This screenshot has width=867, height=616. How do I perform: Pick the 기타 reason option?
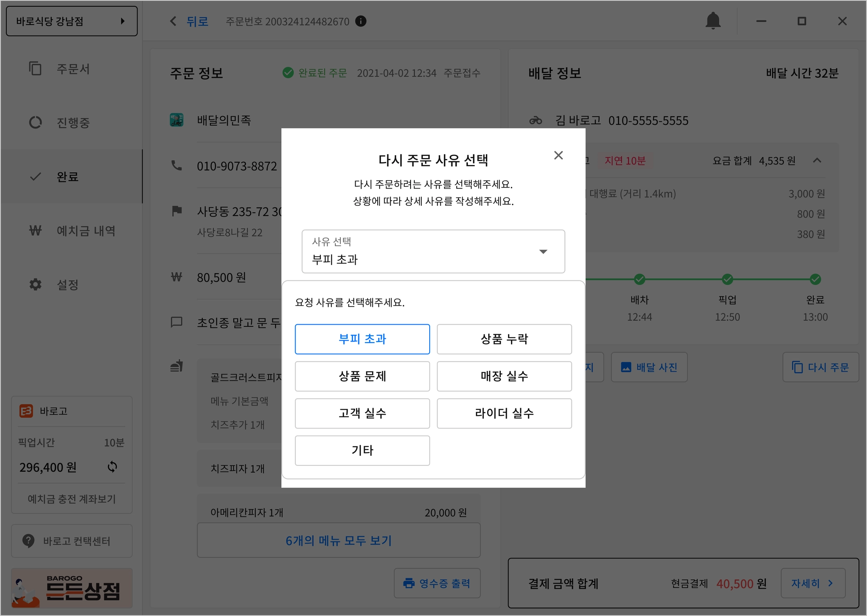pos(362,451)
